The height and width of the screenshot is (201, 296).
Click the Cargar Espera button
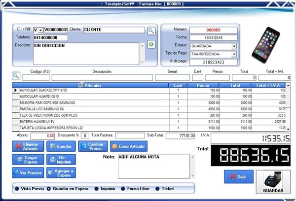28,160
